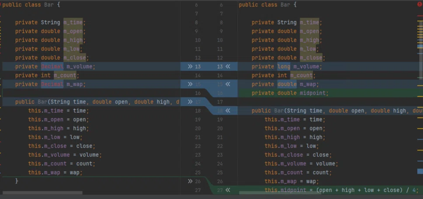Accept right double m_wap change with line 15 « arrow
Viewport: 423px width, 199px height.
coord(228,84)
